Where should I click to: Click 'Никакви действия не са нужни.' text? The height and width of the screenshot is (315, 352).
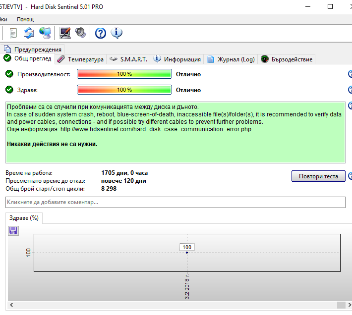tap(52, 144)
